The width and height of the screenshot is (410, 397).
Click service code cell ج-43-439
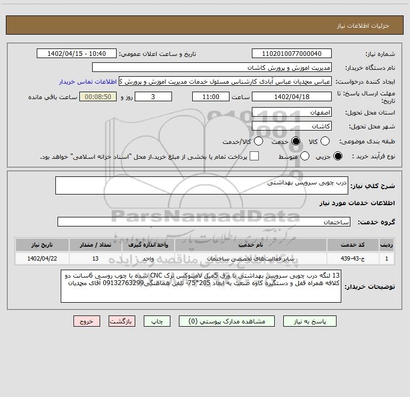pyautogui.click(x=352, y=258)
